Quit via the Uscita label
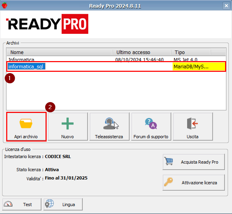232x214 pixels. [193, 137]
